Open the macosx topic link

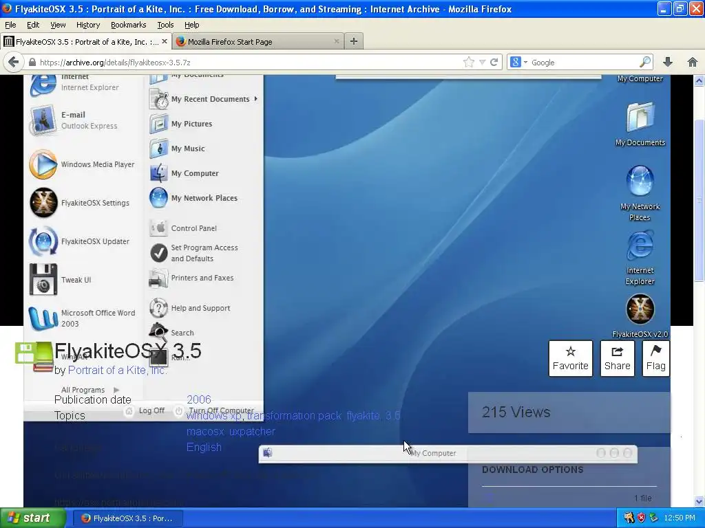pyautogui.click(x=205, y=432)
